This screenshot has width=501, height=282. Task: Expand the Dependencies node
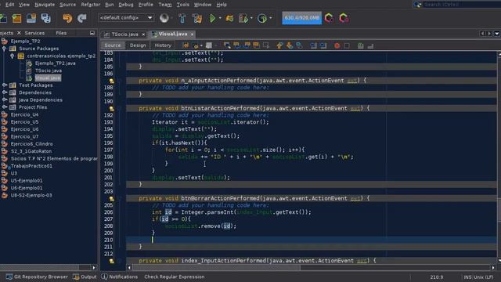4,92
